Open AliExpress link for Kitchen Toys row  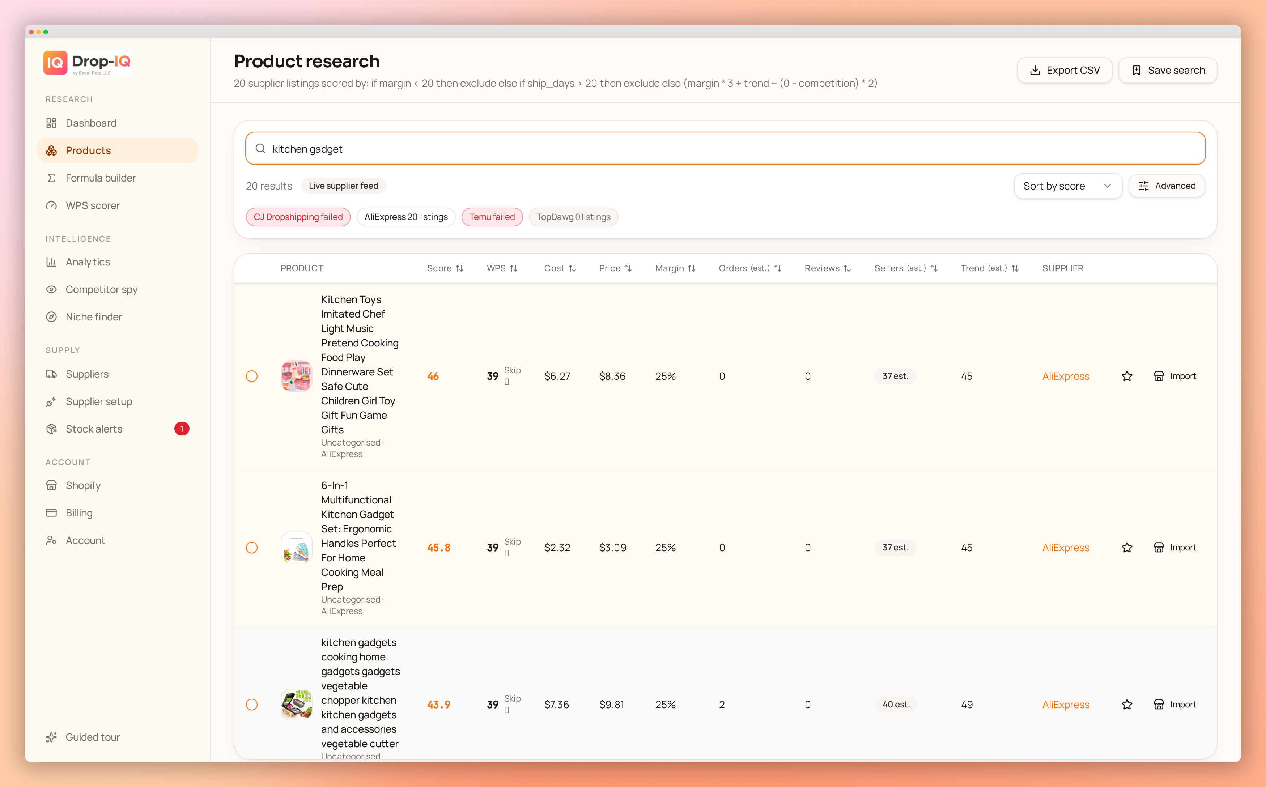click(1066, 377)
